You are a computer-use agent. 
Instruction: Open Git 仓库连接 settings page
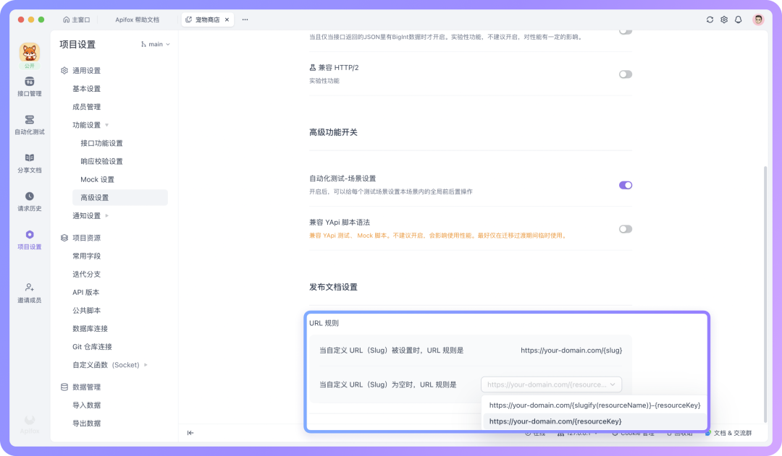point(92,346)
